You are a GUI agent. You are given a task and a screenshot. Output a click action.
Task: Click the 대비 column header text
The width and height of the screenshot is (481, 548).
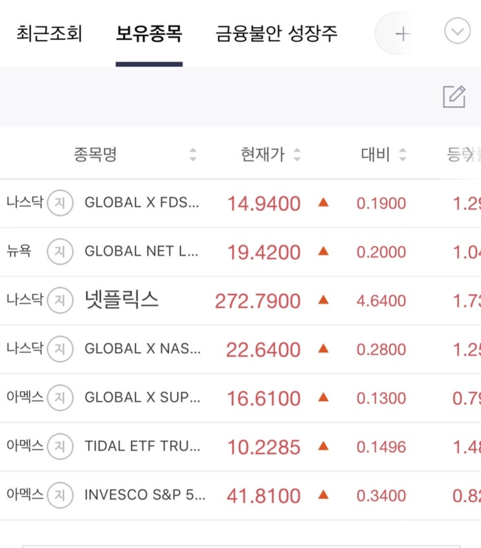coord(375,155)
